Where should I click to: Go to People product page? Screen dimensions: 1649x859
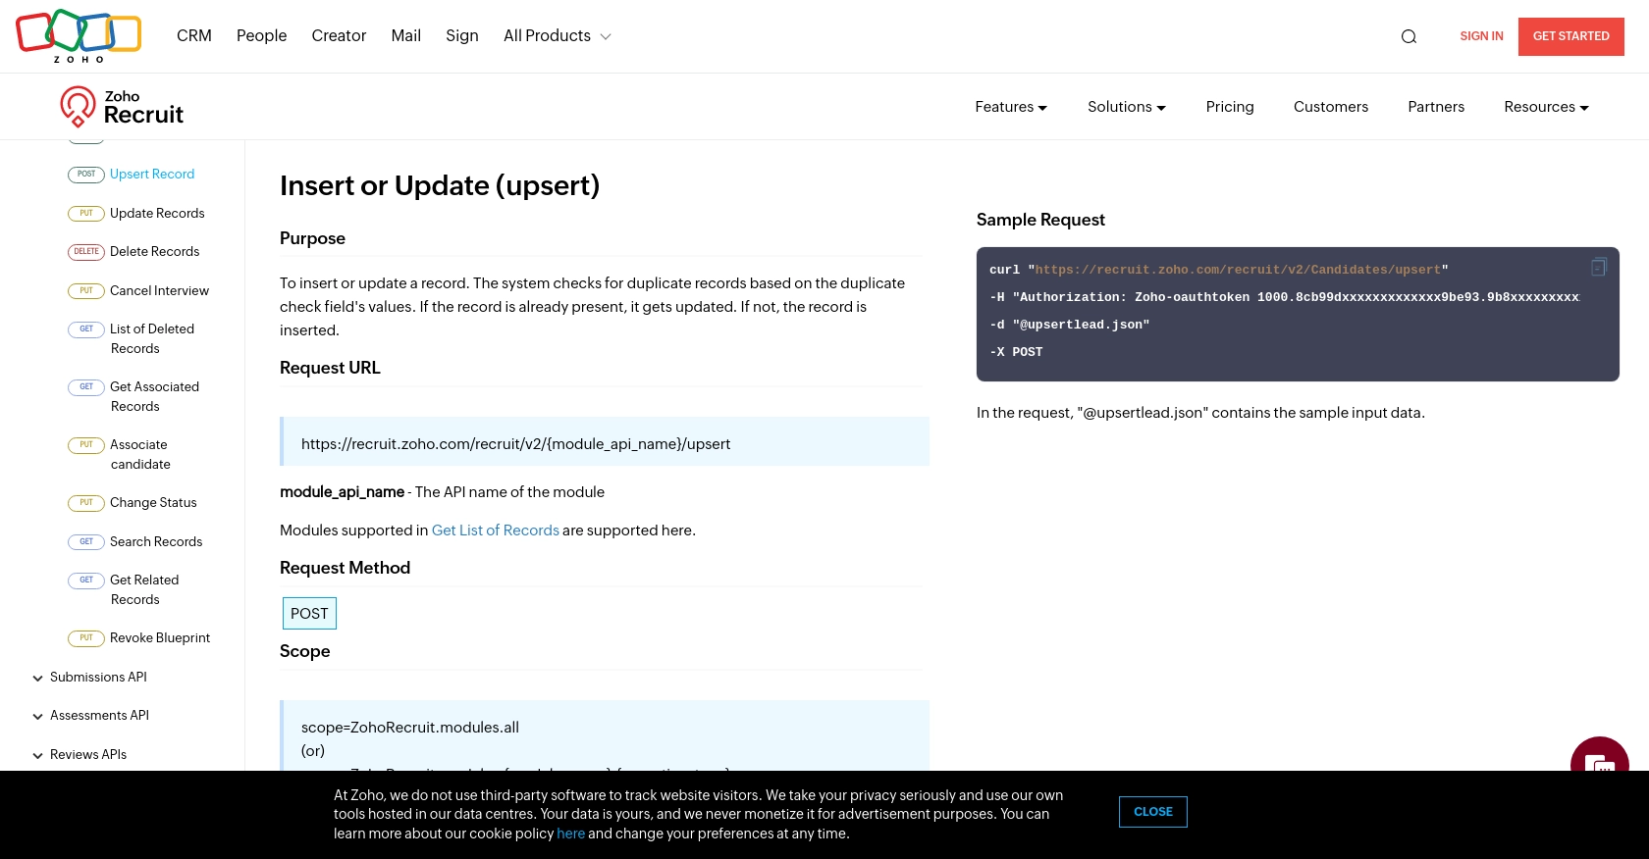(261, 36)
